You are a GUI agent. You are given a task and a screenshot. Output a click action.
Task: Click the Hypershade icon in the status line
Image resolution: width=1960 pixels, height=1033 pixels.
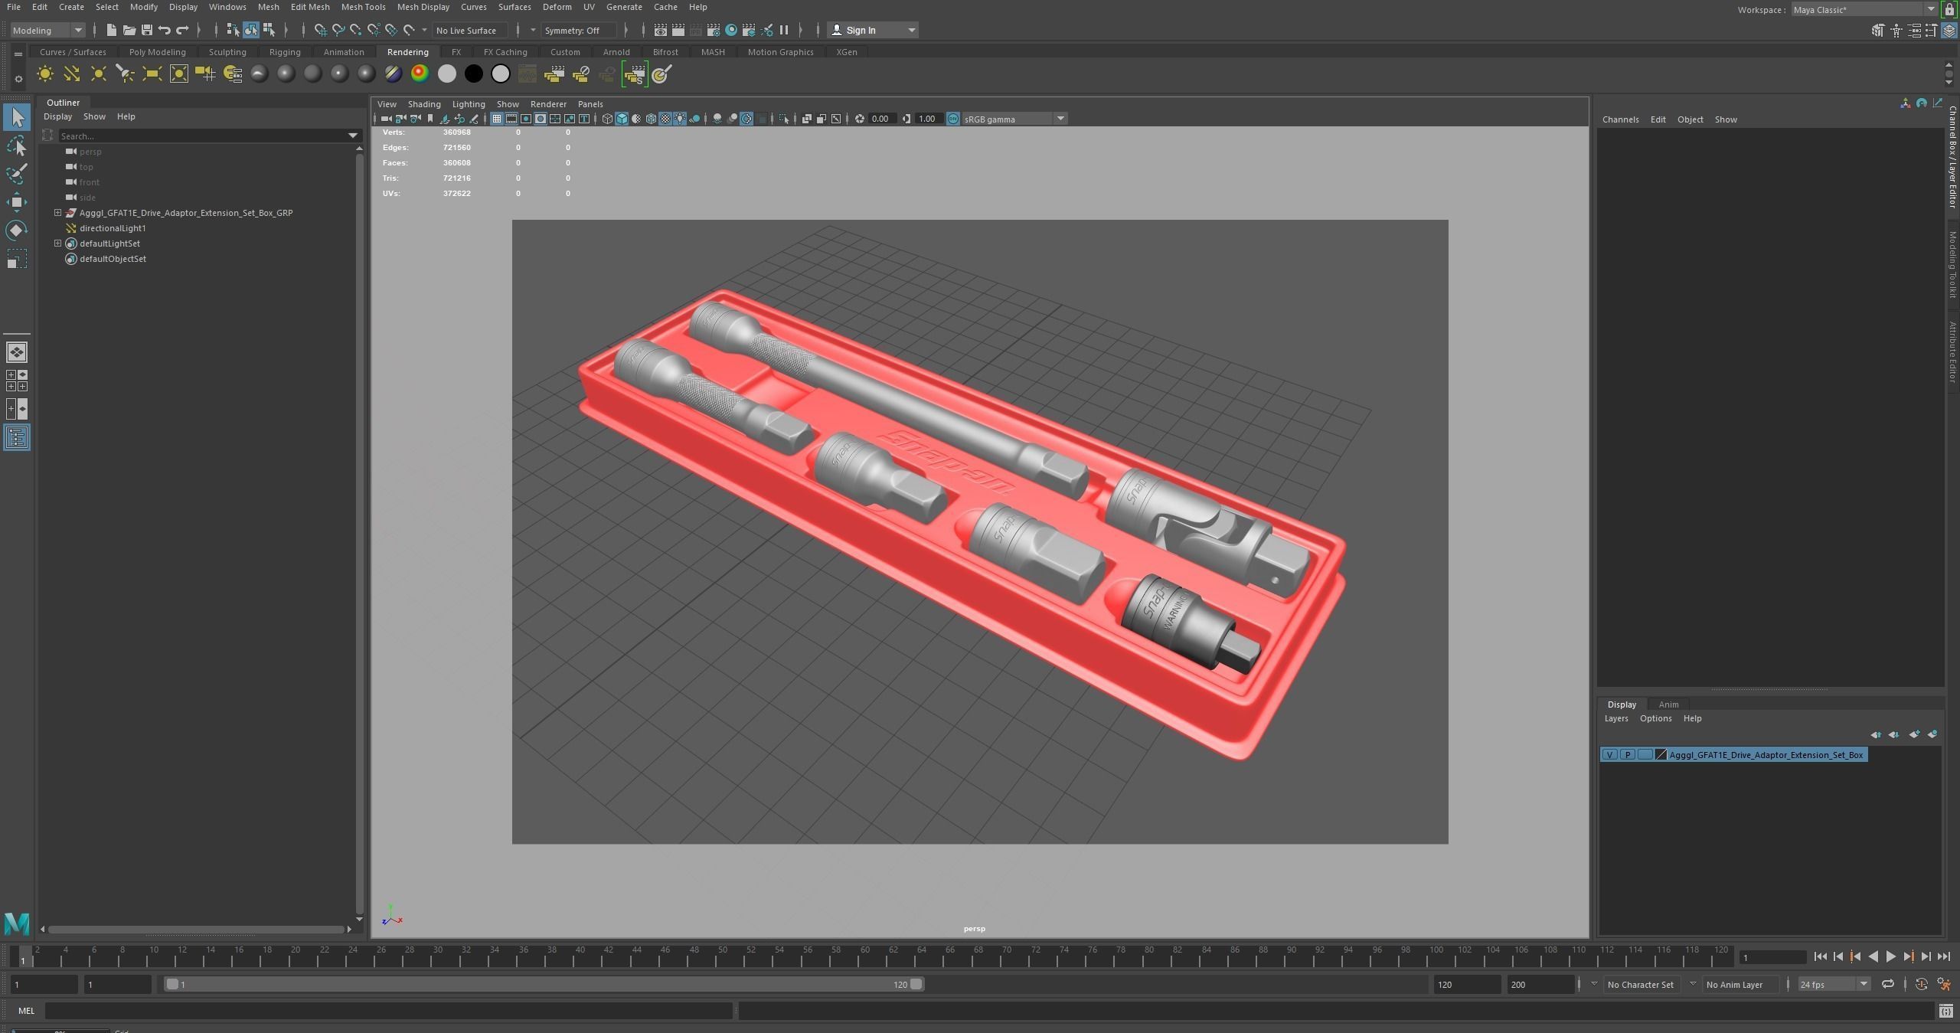coord(731,30)
